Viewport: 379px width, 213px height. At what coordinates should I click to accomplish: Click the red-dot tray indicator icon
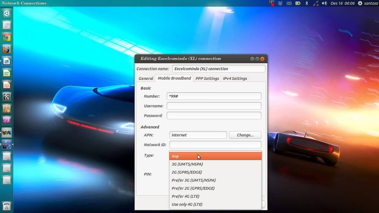pos(272,3)
